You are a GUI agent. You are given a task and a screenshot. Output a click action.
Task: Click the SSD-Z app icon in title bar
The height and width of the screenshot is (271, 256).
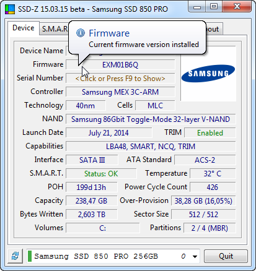tap(10, 9)
